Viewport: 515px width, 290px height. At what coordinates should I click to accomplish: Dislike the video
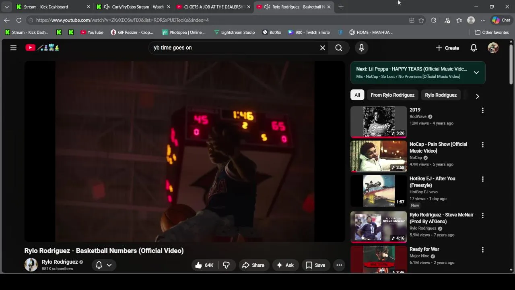[x=227, y=265]
